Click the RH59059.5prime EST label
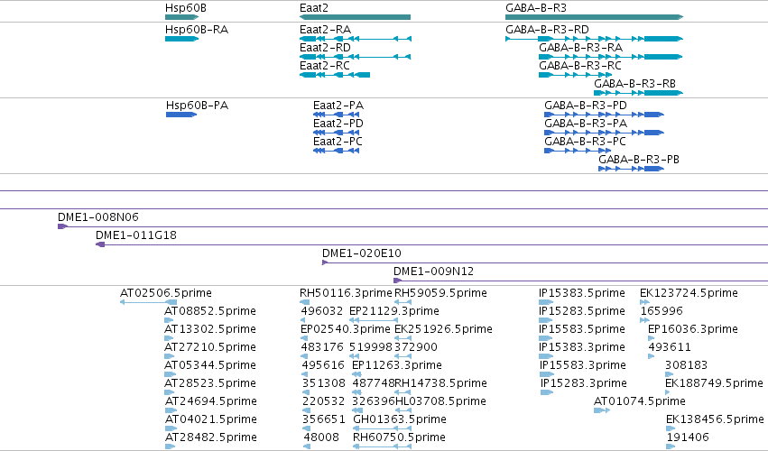The height and width of the screenshot is (451, 768). pos(440,293)
